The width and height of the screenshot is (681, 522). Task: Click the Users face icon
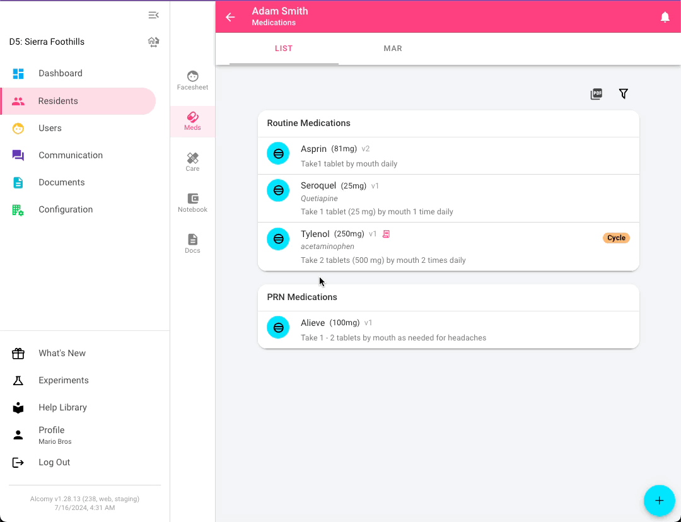tap(18, 129)
